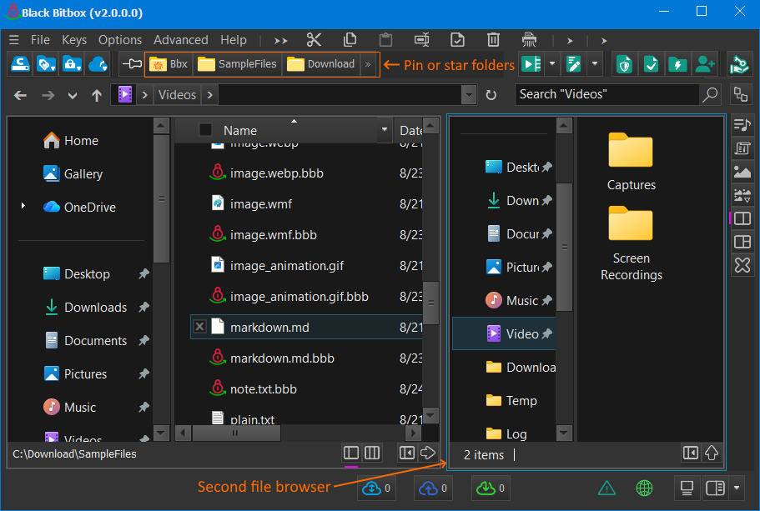Select Temp folder in second browser
This screenshot has height=511, width=760.
(x=512, y=401)
